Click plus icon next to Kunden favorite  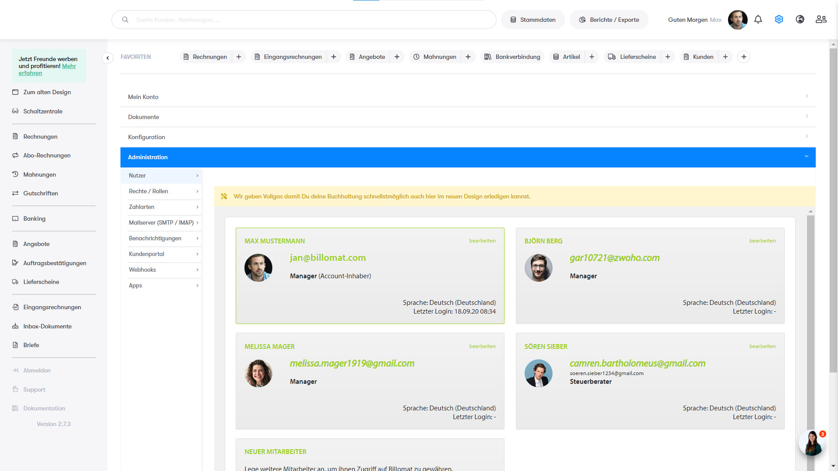(725, 57)
